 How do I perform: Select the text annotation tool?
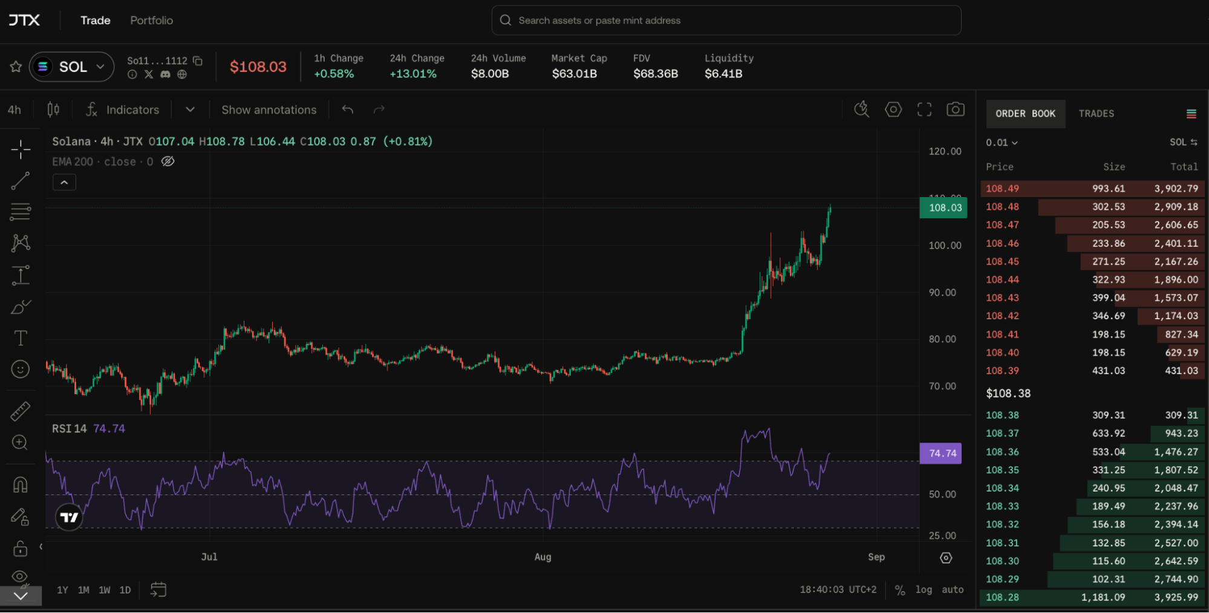coord(21,338)
